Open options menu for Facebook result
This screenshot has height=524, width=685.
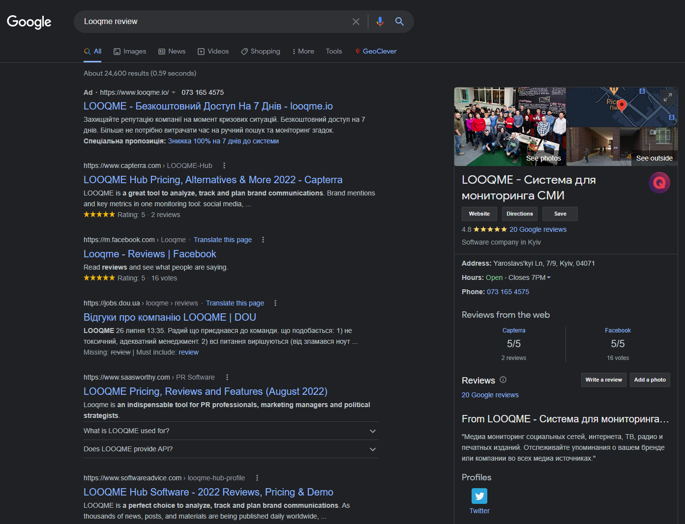pos(263,240)
